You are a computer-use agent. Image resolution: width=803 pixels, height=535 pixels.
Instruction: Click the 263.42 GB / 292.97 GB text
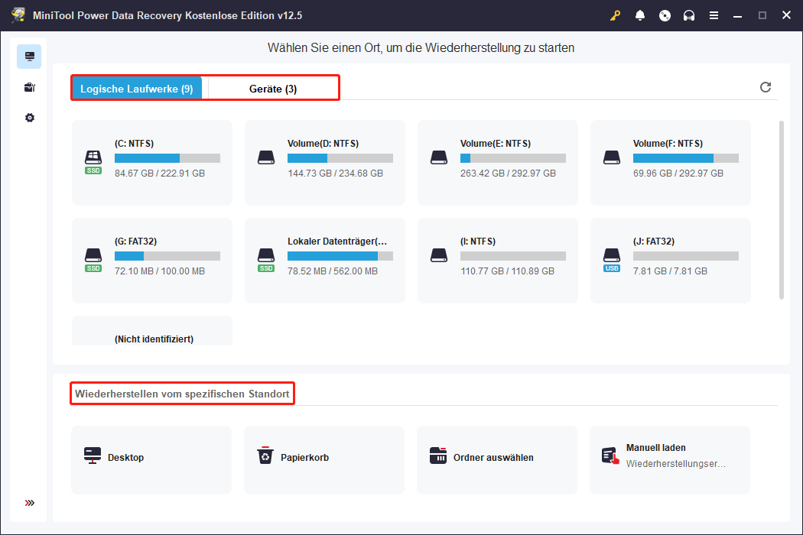(x=508, y=173)
